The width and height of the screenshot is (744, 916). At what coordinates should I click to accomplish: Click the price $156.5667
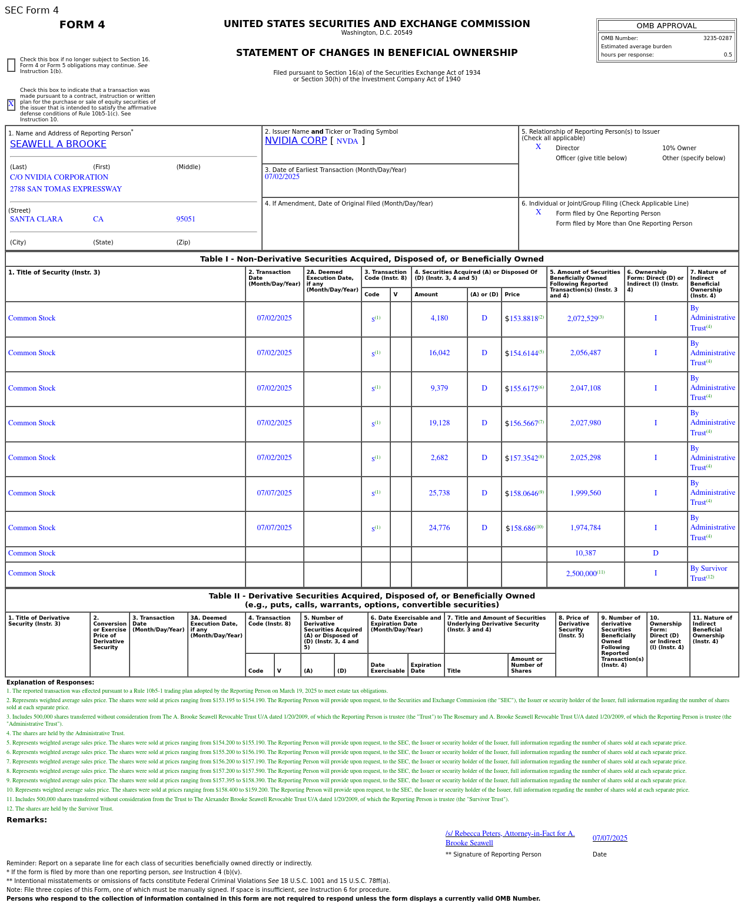pyautogui.click(x=522, y=424)
